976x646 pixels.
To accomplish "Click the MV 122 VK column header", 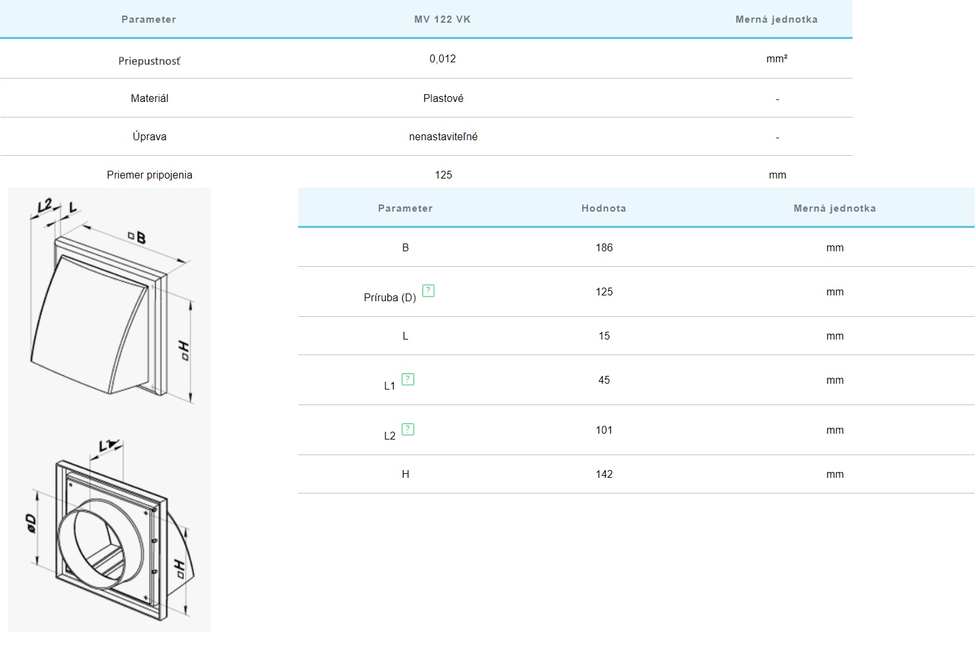I will click(443, 19).
